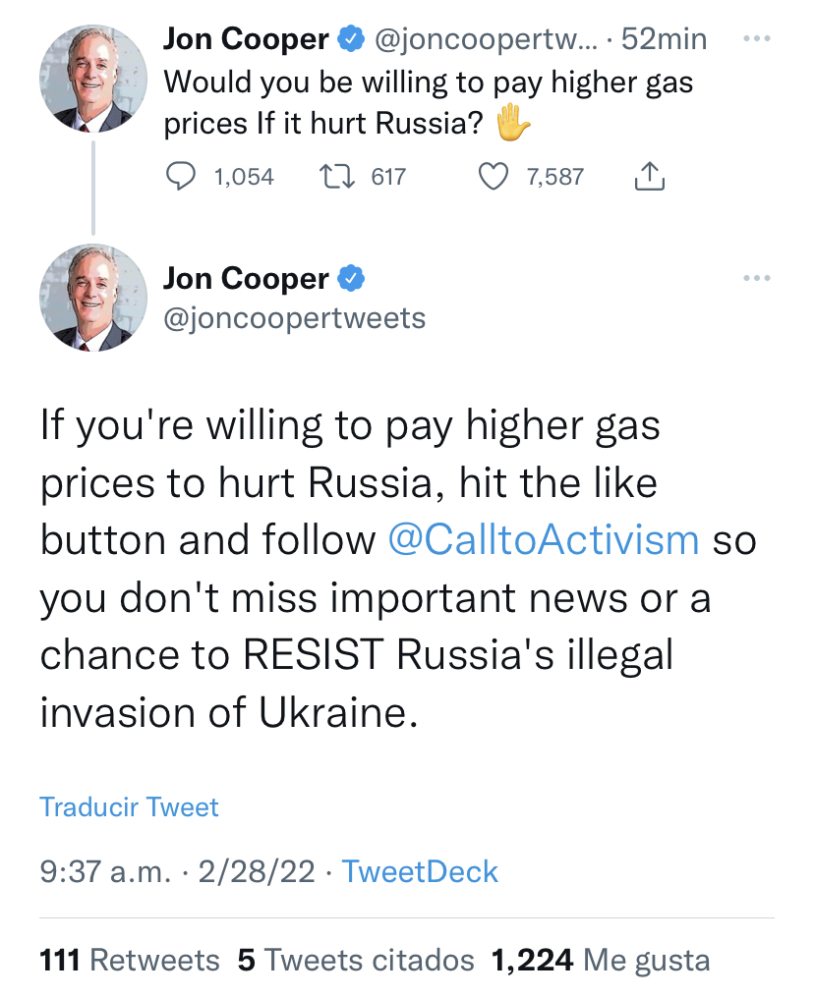Click Jon Cooper name on main tweet
Image resolution: width=814 pixels, height=997 pixels.
pyautogui.click(x=246, y=279)
